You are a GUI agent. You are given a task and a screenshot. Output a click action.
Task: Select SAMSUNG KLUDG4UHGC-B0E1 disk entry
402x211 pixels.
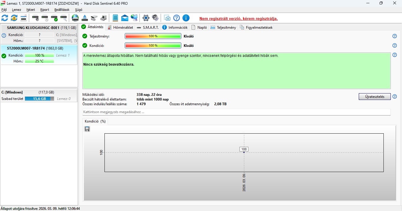39,35
